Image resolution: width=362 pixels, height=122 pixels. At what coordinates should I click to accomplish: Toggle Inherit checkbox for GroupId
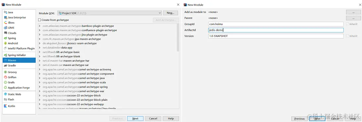(x=347, y=24)
